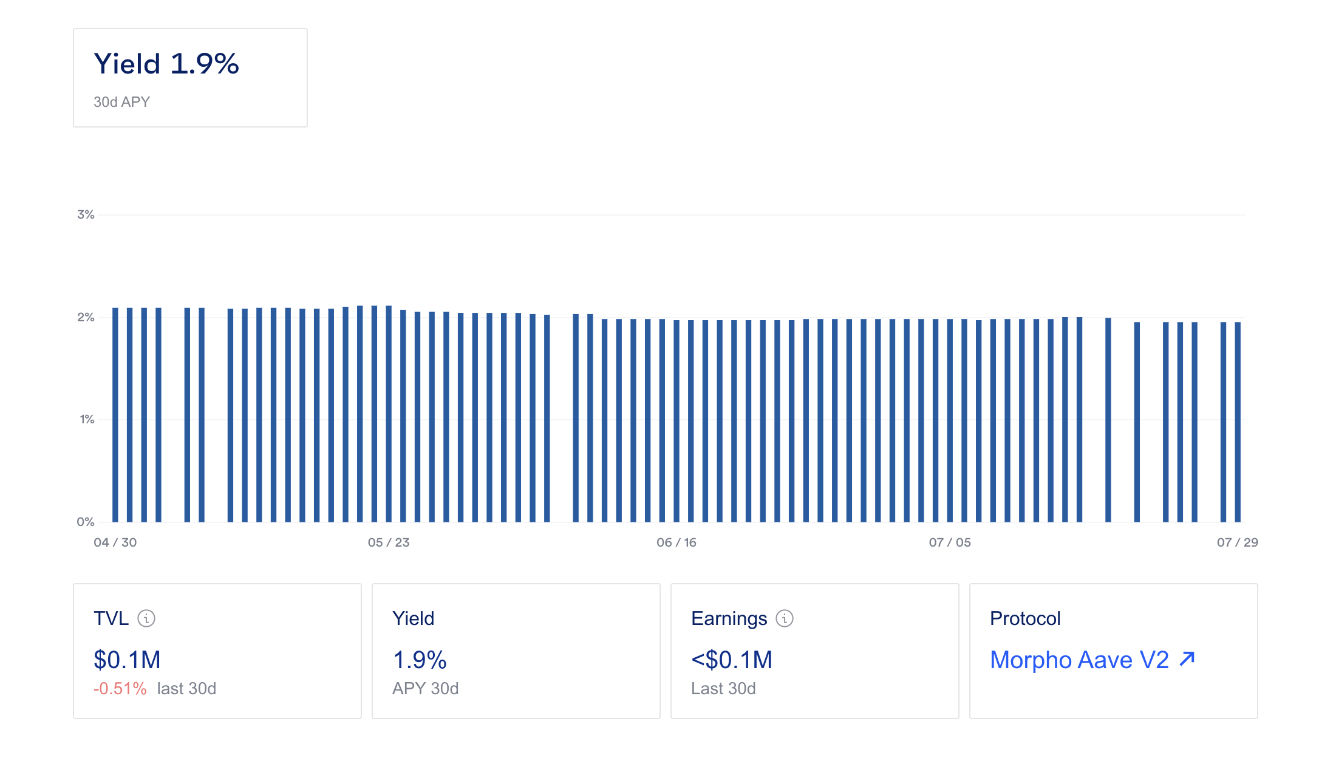Click the 0% axis label
Image resolution: width=1336 pixels, height=758 pixels.
click(84, 521)
